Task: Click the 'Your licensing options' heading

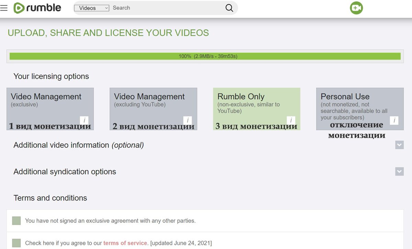Action: 51,76
